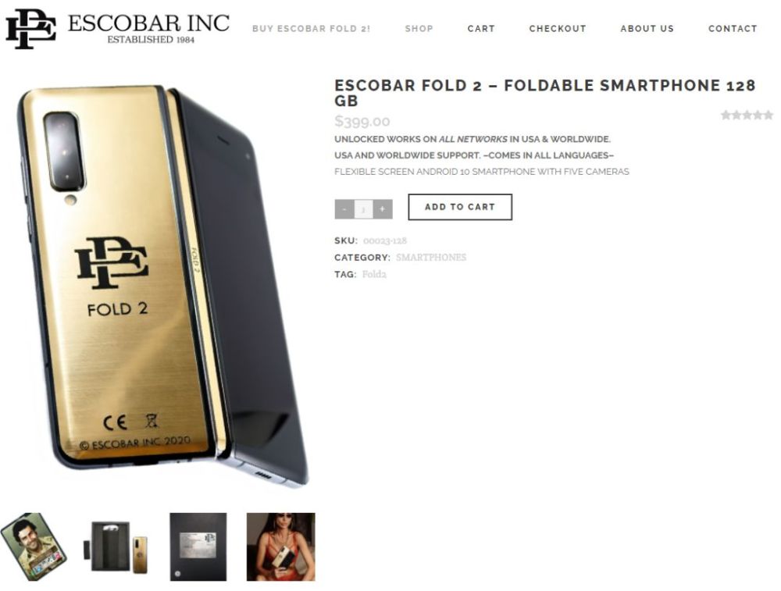
Task: Select the box contents thumbnail
Action: pyautogui.click(x=119, y=546)
